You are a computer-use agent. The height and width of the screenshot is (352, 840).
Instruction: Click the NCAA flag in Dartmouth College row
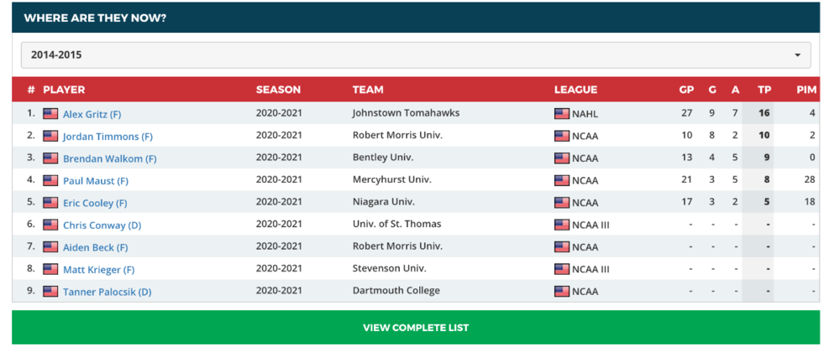click(x=562, y=292)
